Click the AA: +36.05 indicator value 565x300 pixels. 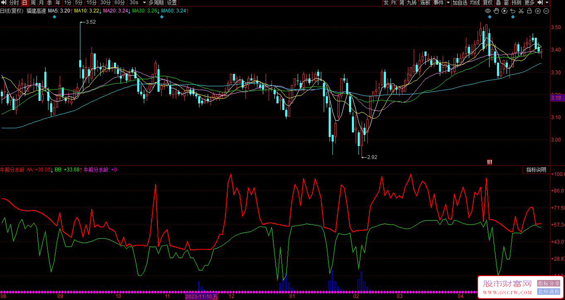pos(40,170)
